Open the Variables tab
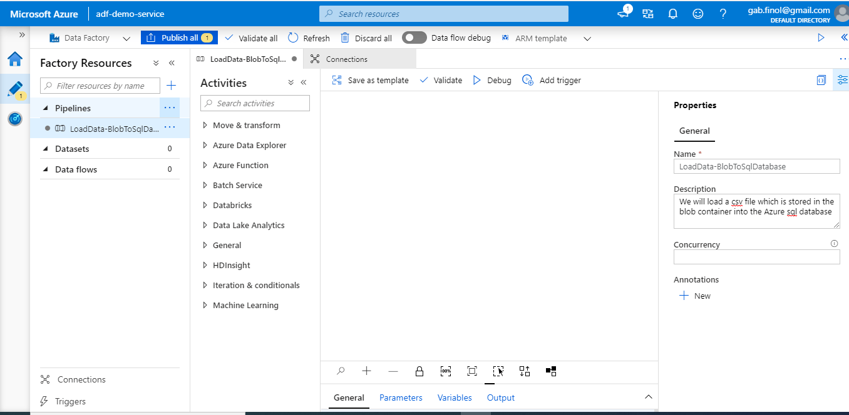 [455, 397]
